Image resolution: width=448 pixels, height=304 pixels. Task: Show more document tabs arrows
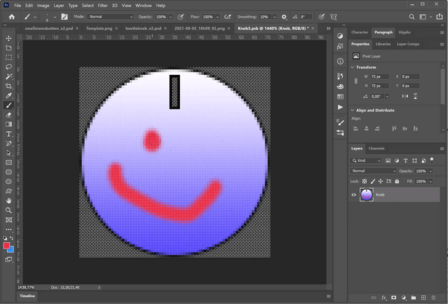[329, 29]
